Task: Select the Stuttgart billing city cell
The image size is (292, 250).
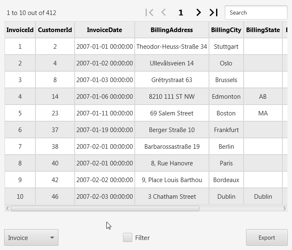Action: (x=226, y=47)
